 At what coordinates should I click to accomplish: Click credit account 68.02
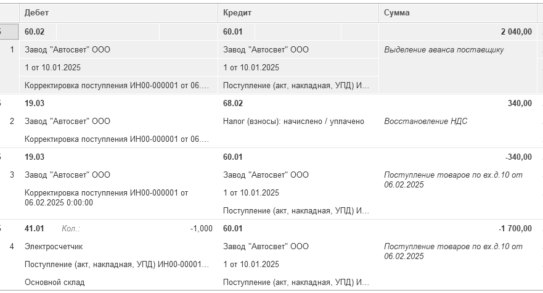click(233, 104)
